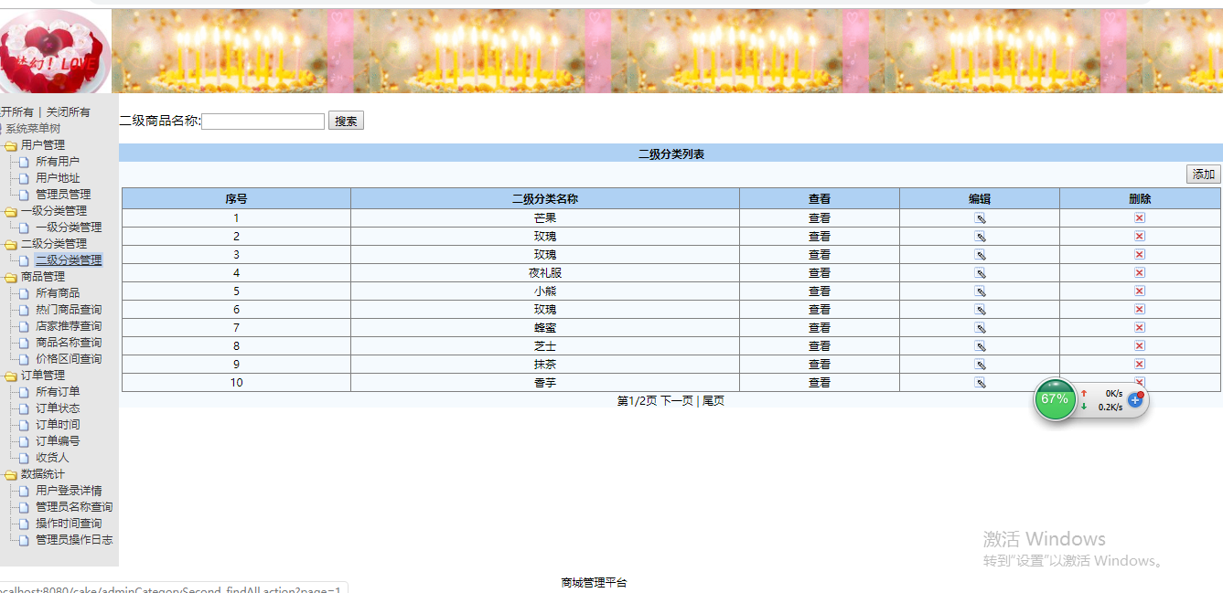
Task: Delete the 芝士 category
Action: click(1140, 345)
